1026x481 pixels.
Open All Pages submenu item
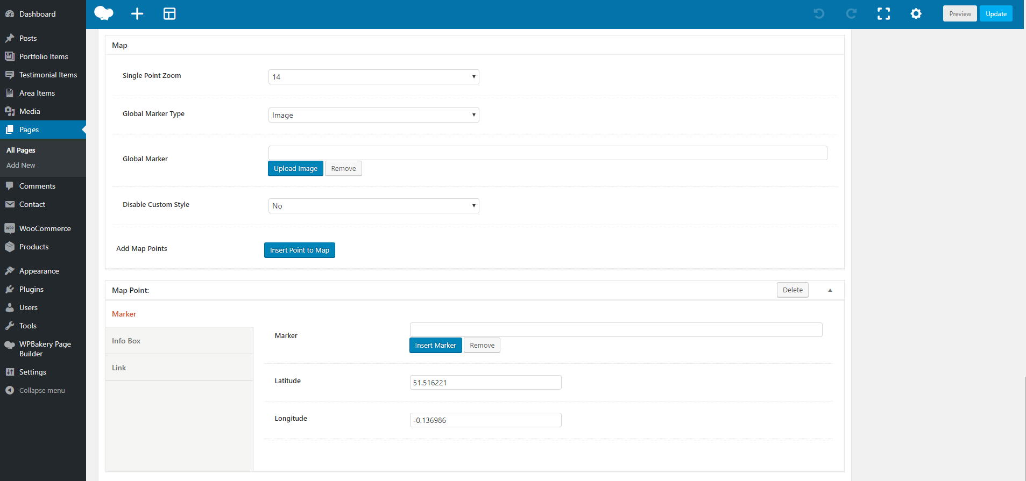pyautogui.click(x=21, y=150)
